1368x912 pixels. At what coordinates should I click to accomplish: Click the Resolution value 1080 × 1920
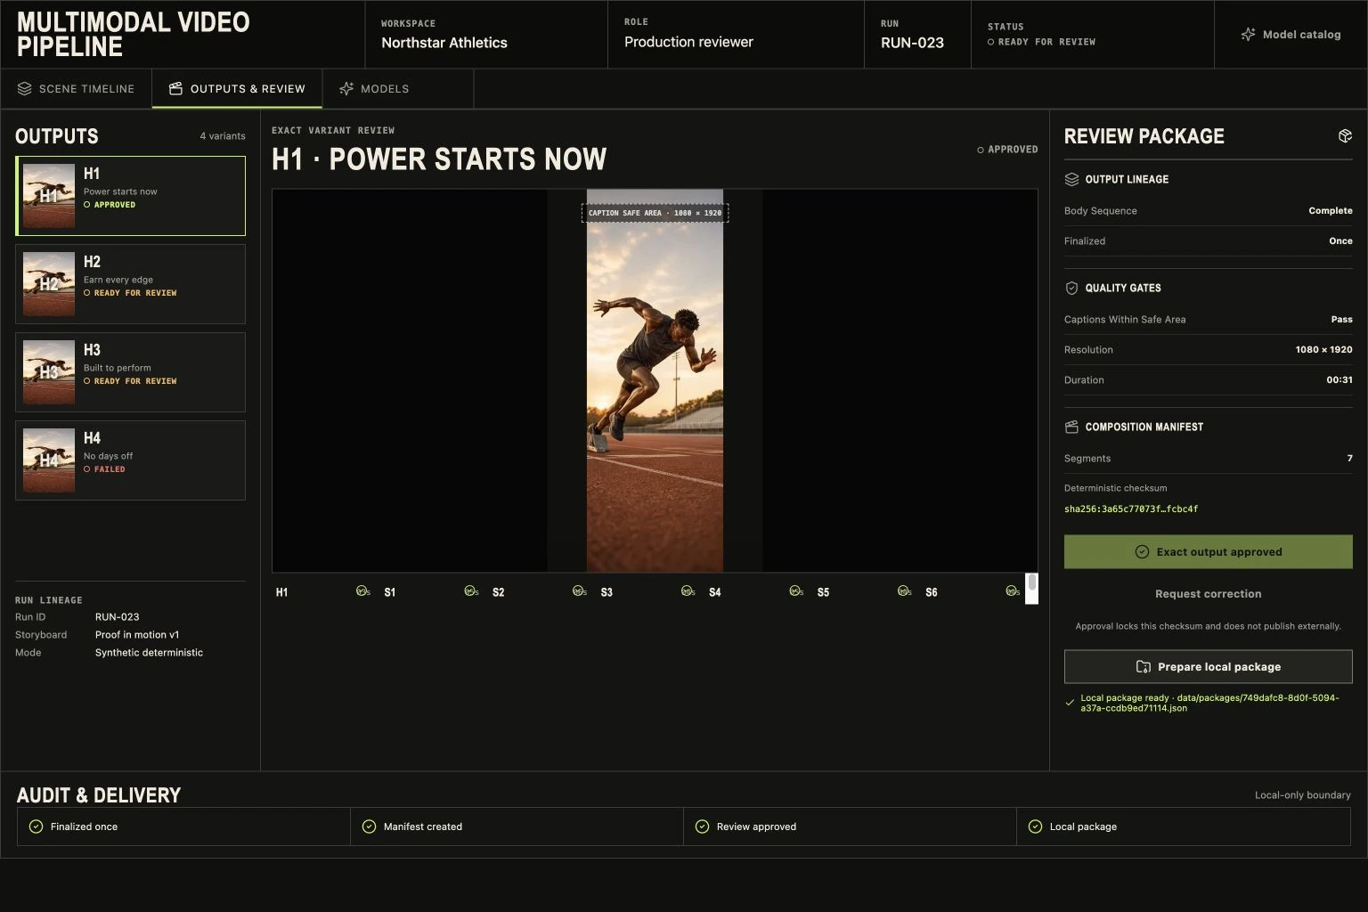[1323, 350]
